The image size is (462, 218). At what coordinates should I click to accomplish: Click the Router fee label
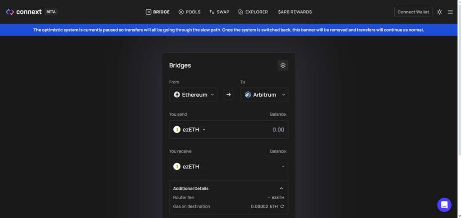tap(183, 198)
